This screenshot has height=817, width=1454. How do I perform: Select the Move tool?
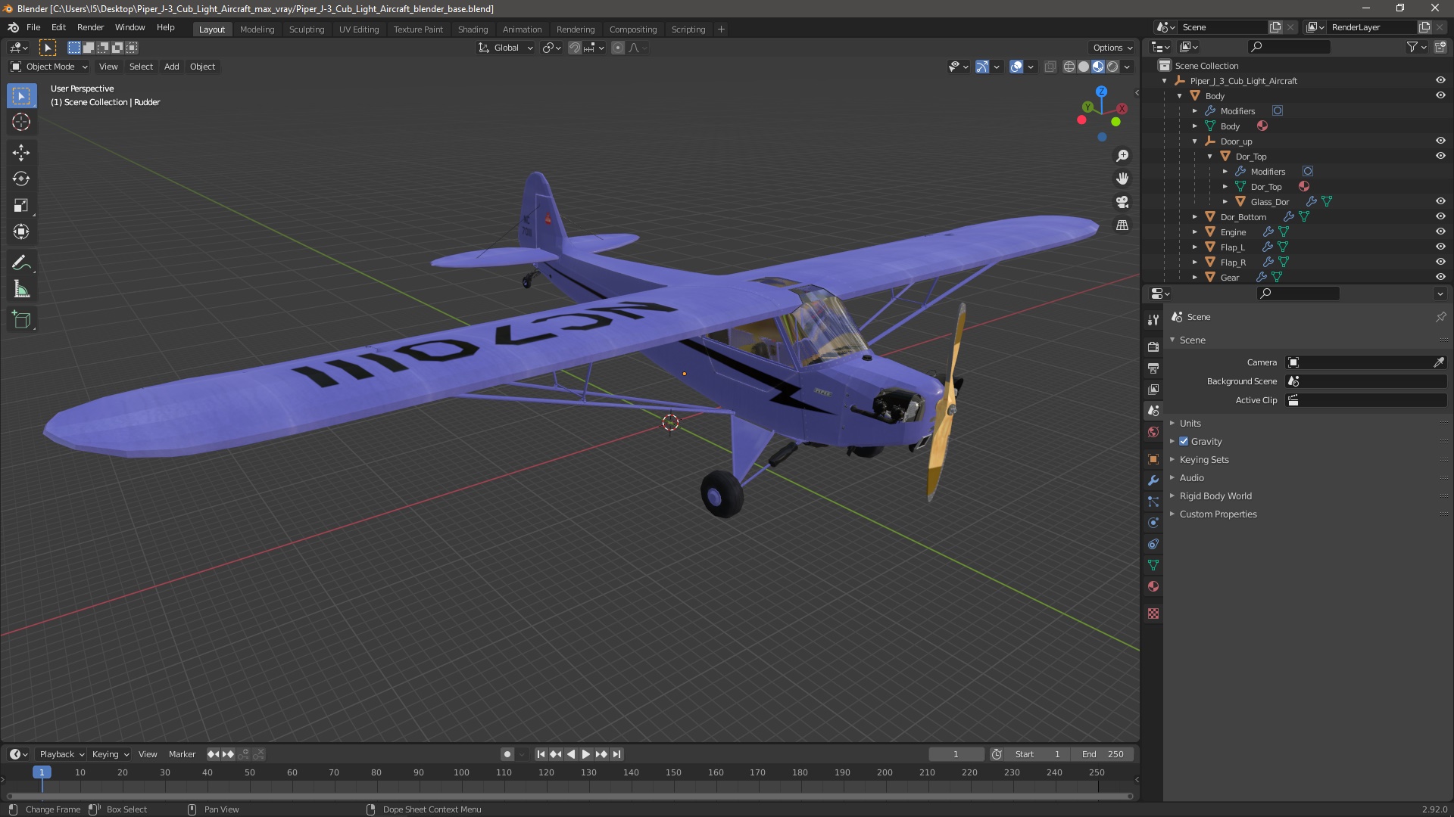point(21,152)
